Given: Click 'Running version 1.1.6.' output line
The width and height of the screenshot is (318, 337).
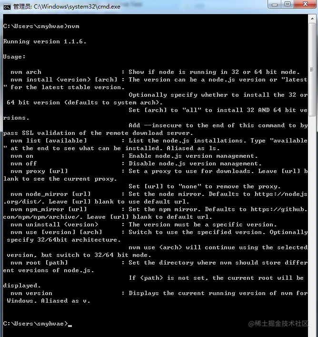Looking at the screenshot, I should click(x=45, y=41).
